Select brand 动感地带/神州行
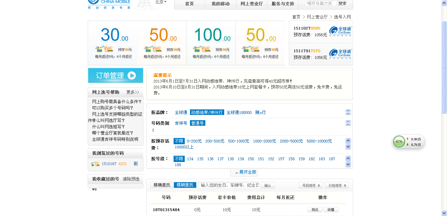The height and width of the screenshot is (216, 447). [207, 113]
